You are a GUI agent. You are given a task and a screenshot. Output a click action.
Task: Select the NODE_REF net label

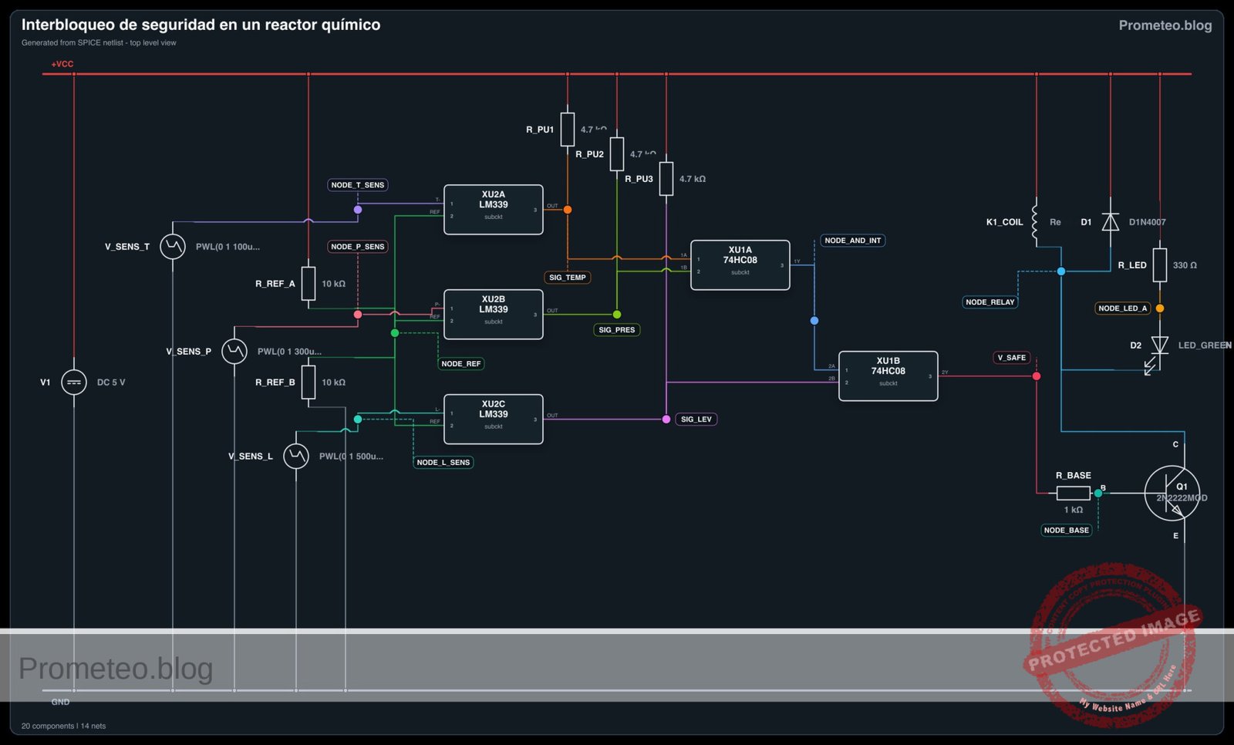(461, 364)
